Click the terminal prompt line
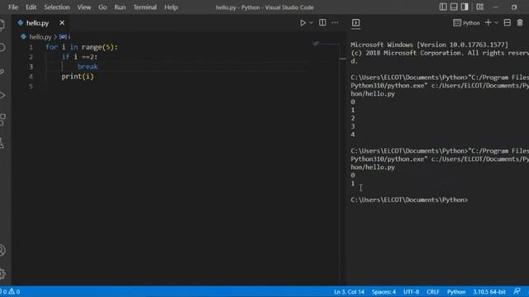The image size is (529, 297). tap(409, 200)
